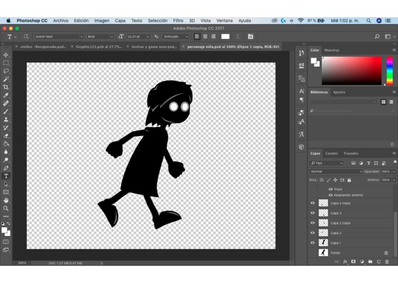Select the Brush tool
398x283 pixels.
[x=6, y=112]
